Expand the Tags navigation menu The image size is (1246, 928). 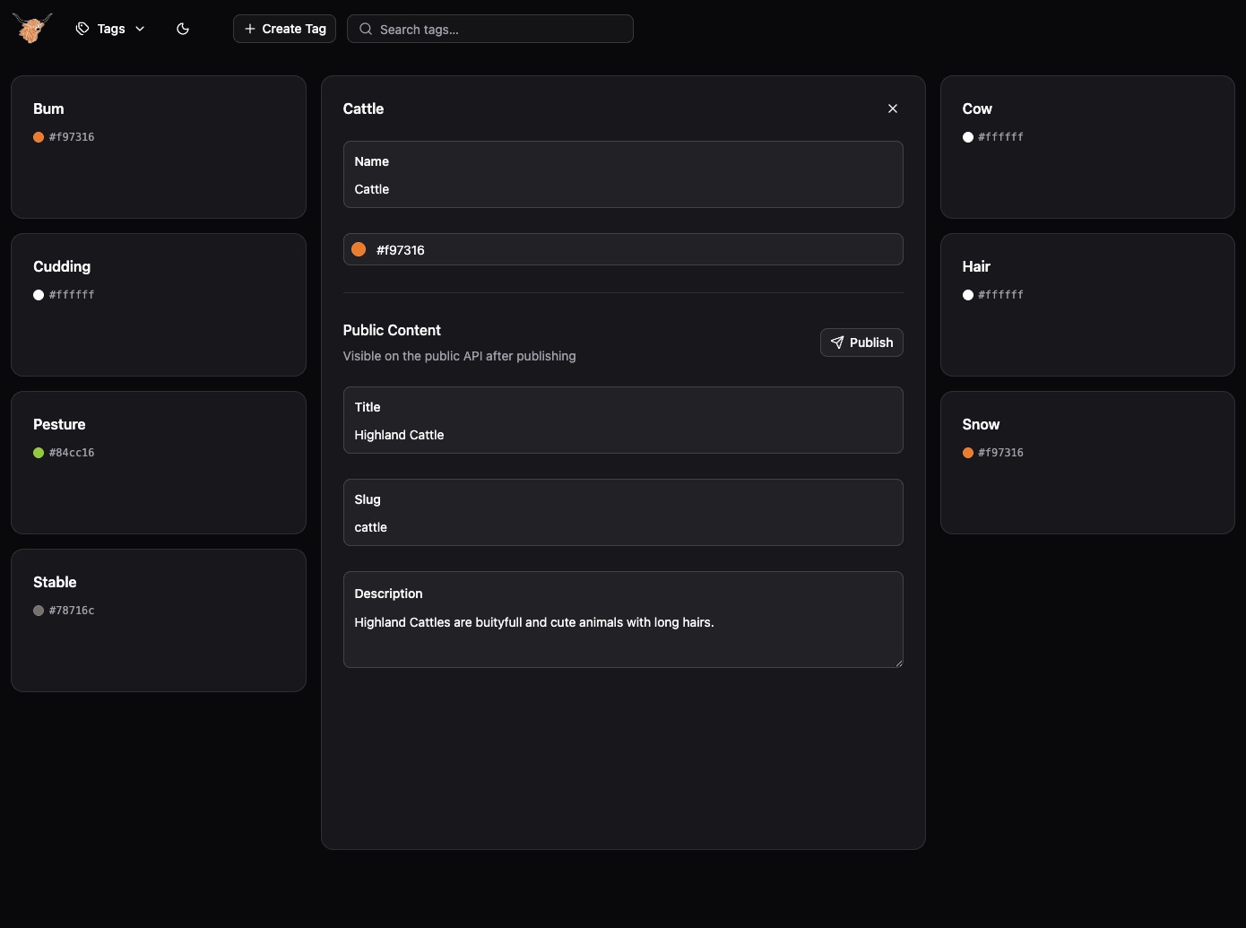[109, 28]
